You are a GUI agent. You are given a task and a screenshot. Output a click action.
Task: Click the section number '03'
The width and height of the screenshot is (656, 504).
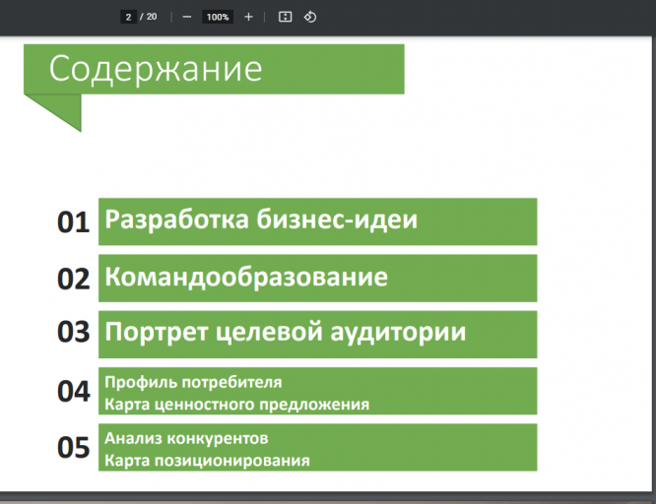[73, 332]
